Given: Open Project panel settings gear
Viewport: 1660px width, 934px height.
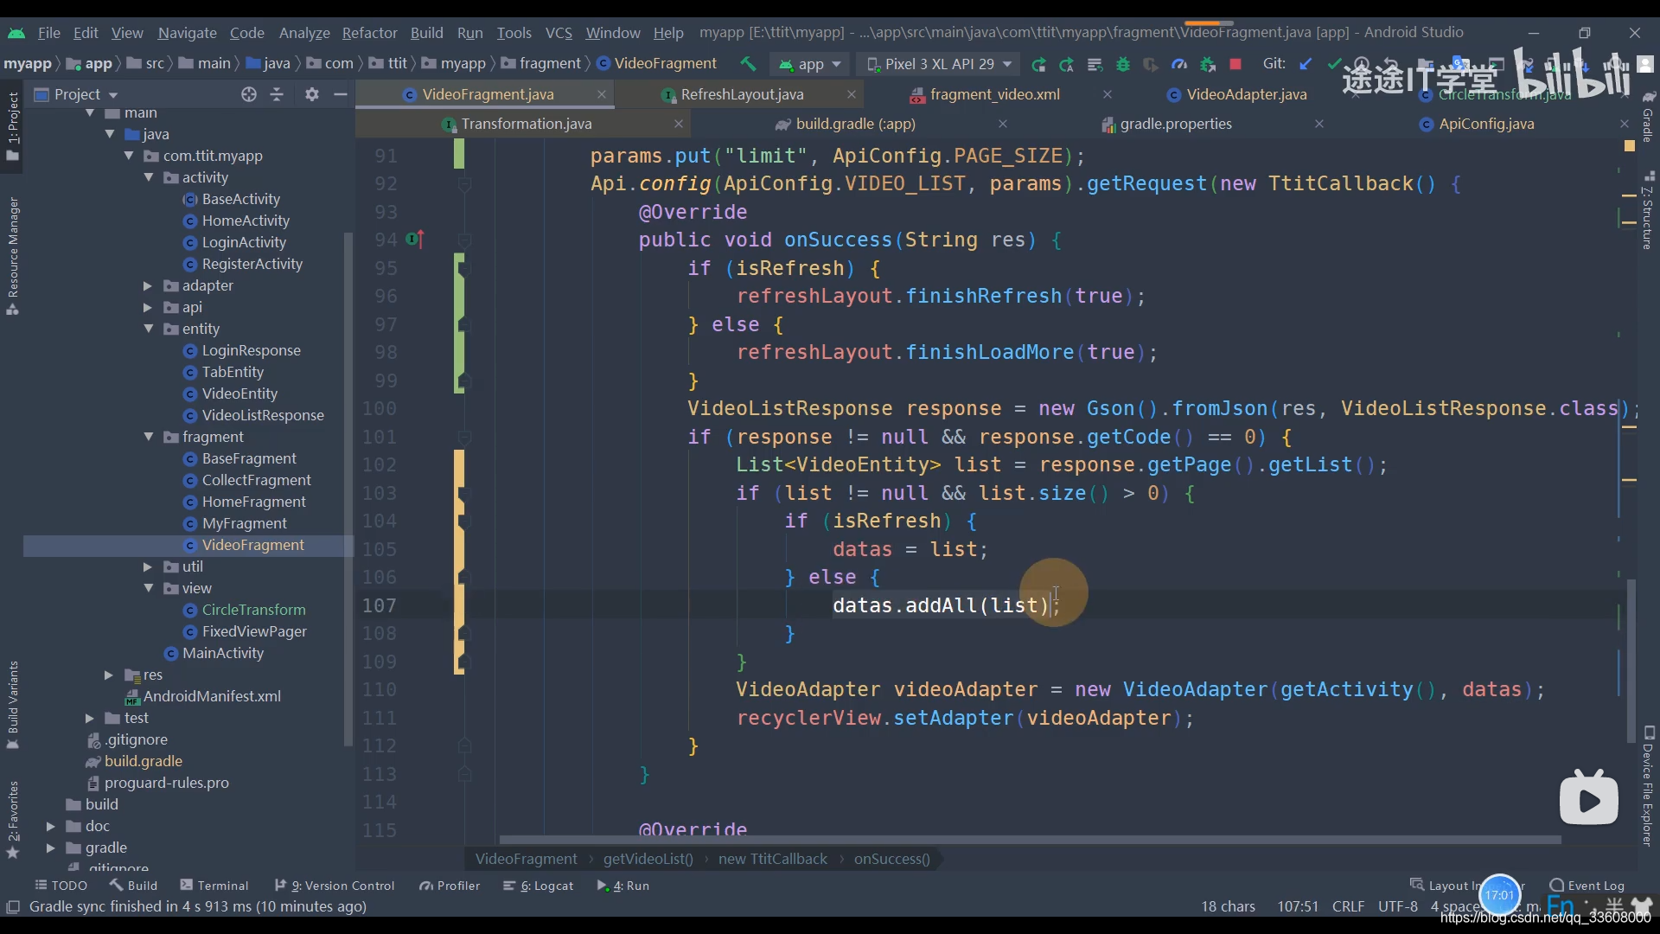Looking at the screenshot, I should click(x=312, y=94).
